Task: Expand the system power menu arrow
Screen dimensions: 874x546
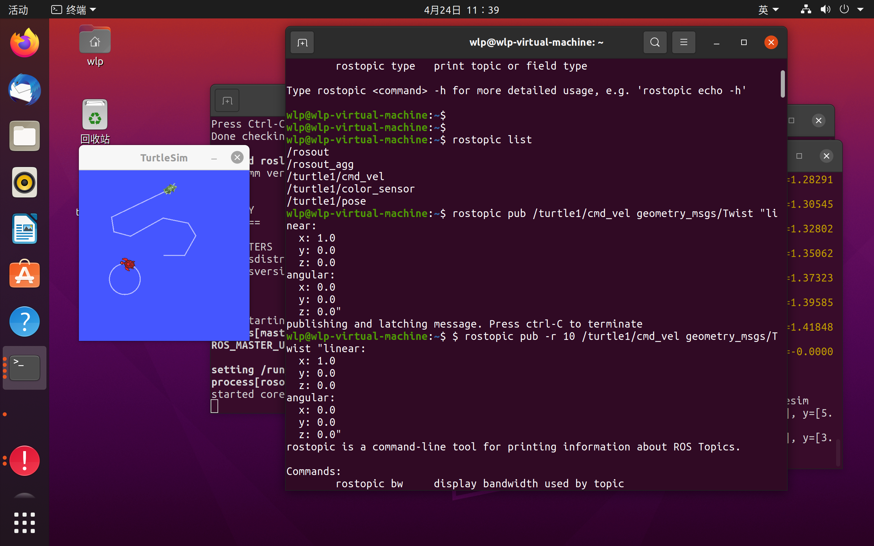Action: tap(860, 10)
